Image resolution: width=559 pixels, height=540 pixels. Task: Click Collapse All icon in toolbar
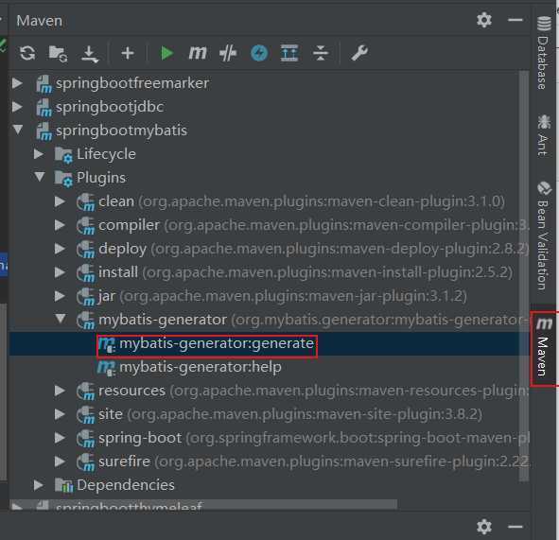[320, 54]
